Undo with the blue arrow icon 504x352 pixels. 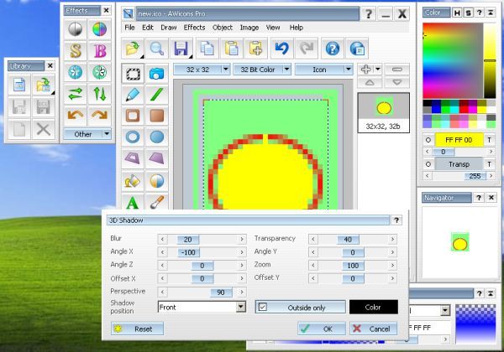pos(282,49)
